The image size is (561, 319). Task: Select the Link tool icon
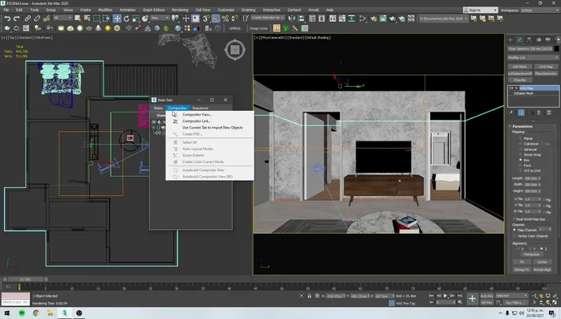point(27,18)
